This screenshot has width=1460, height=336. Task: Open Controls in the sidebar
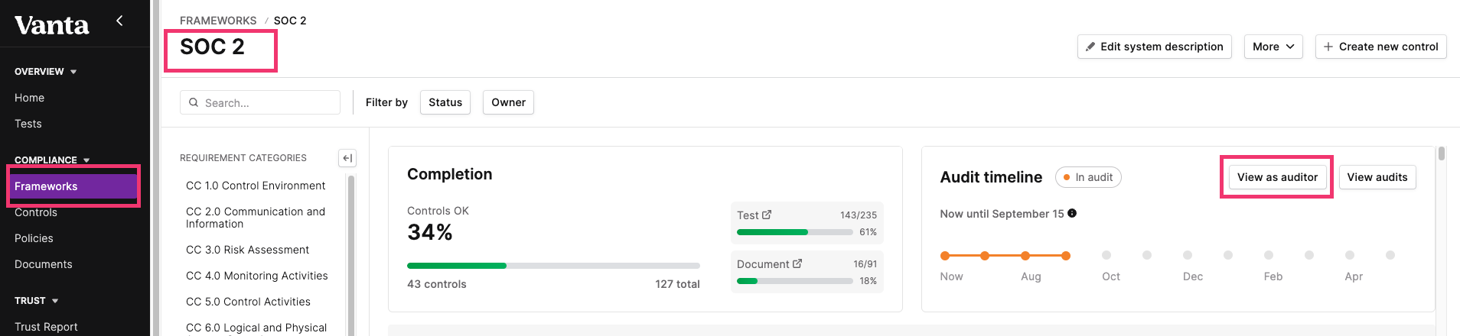[x=36, y=212]
